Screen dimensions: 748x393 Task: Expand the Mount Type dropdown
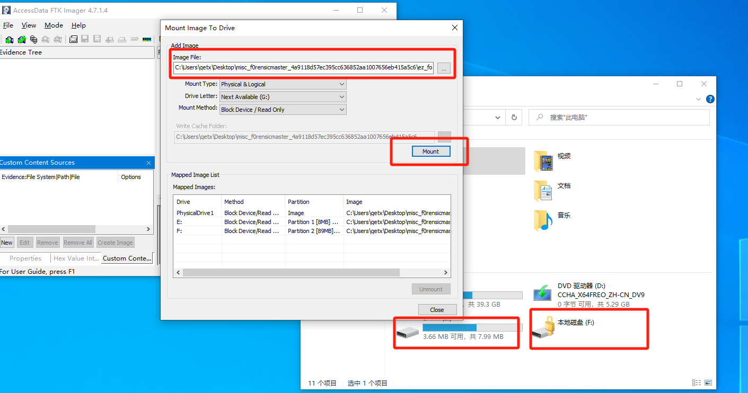pyautogui.click(x=341, y=84)
